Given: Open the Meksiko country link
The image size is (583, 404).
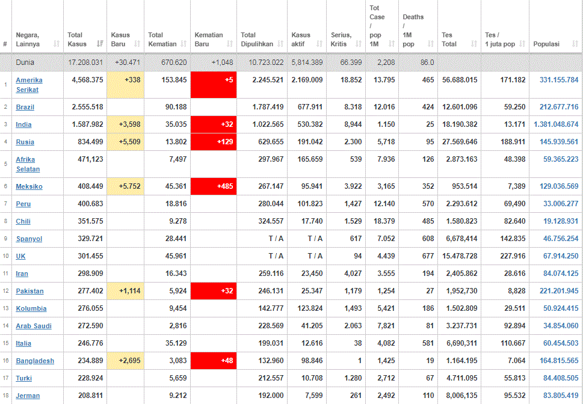Looking at the screenshot, I should [29, 186].
